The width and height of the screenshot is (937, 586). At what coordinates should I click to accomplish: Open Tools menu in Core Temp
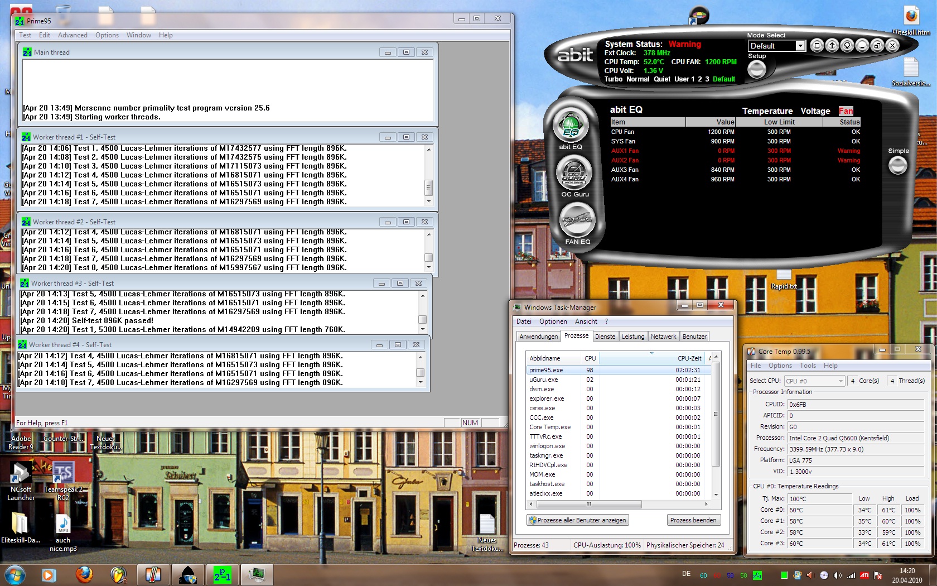coord(808,366)
